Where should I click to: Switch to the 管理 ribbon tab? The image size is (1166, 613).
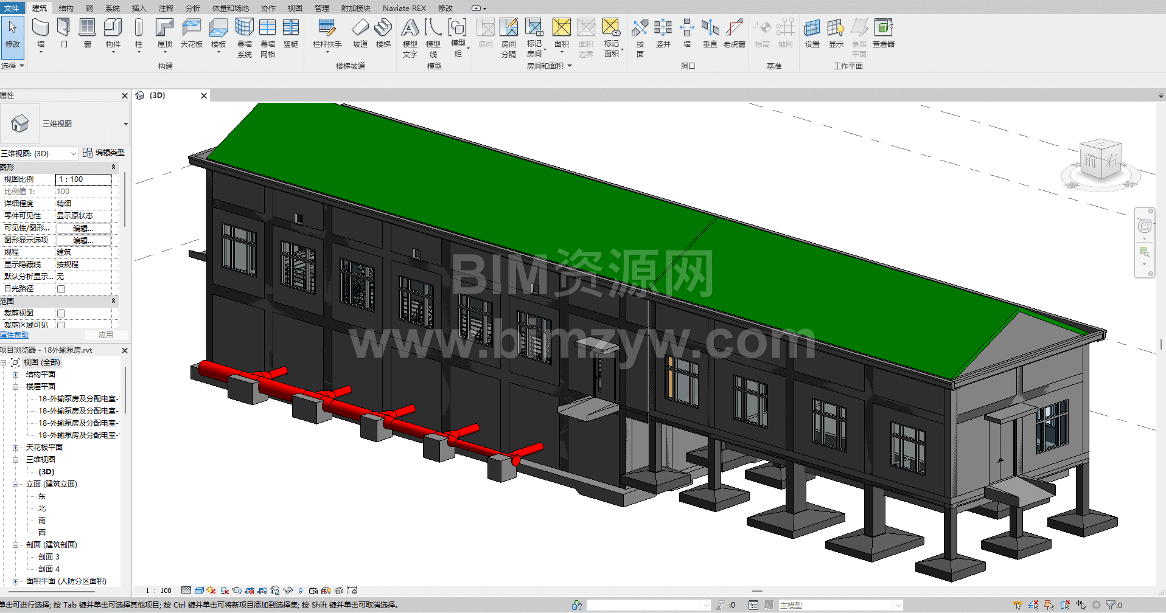click(322, 8)
